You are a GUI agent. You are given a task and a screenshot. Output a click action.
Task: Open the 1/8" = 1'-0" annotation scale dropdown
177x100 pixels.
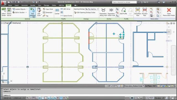111,86
